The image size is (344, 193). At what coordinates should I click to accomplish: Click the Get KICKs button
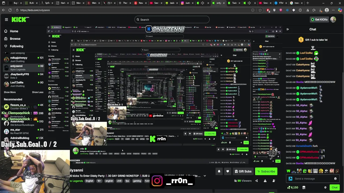point(319,20)
